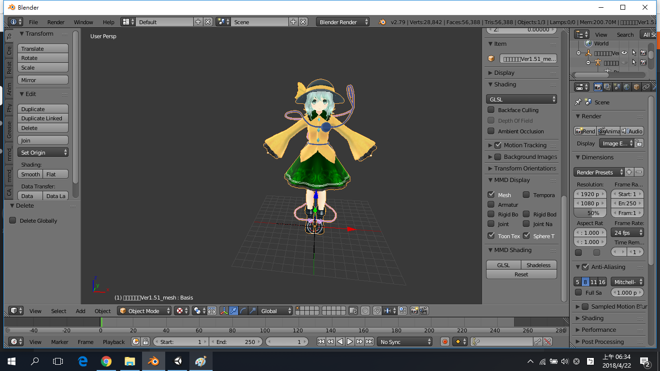This screenshot has width=660, height=371.
Task: Toggle render visibility camera for first outliner object
Action: pos(643,53)
